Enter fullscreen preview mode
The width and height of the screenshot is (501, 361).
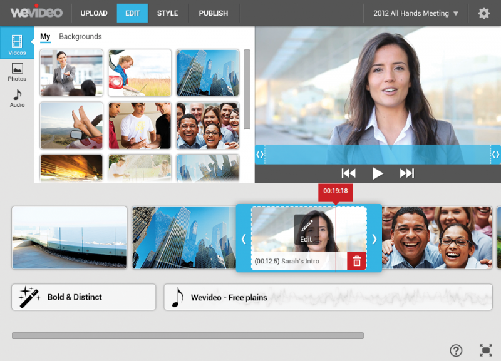[x=484, y=351]
